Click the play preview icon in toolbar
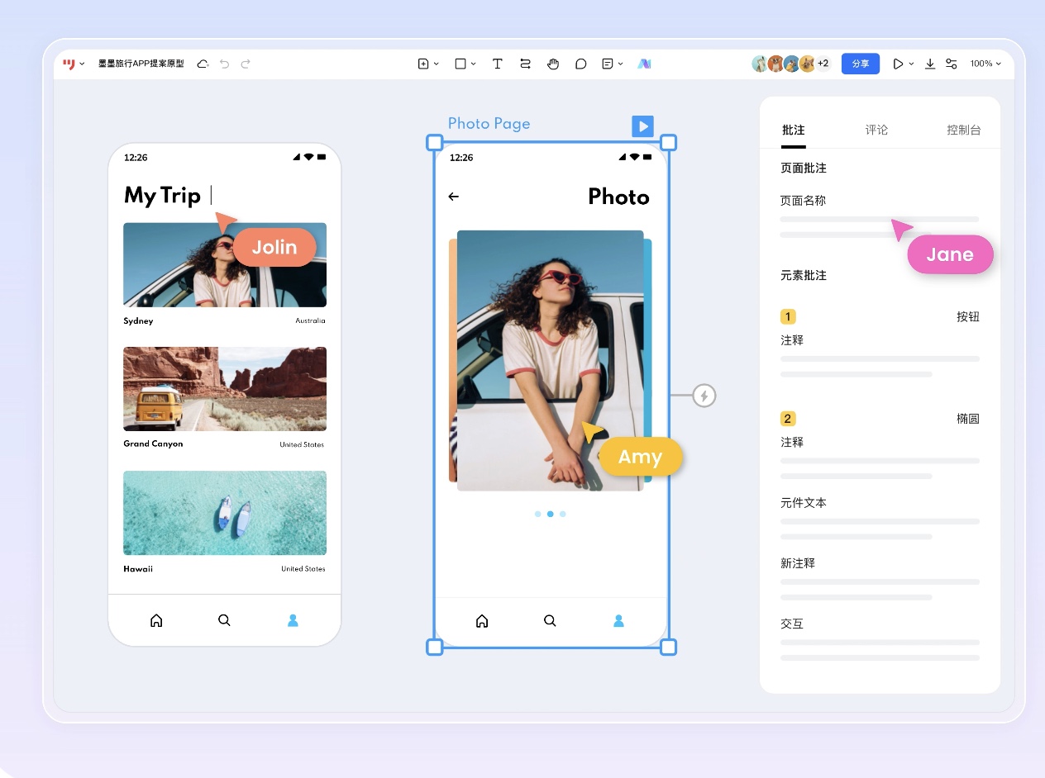This screenshot has width=1045, height=778. pyautogui.click(x=898, y=64)
